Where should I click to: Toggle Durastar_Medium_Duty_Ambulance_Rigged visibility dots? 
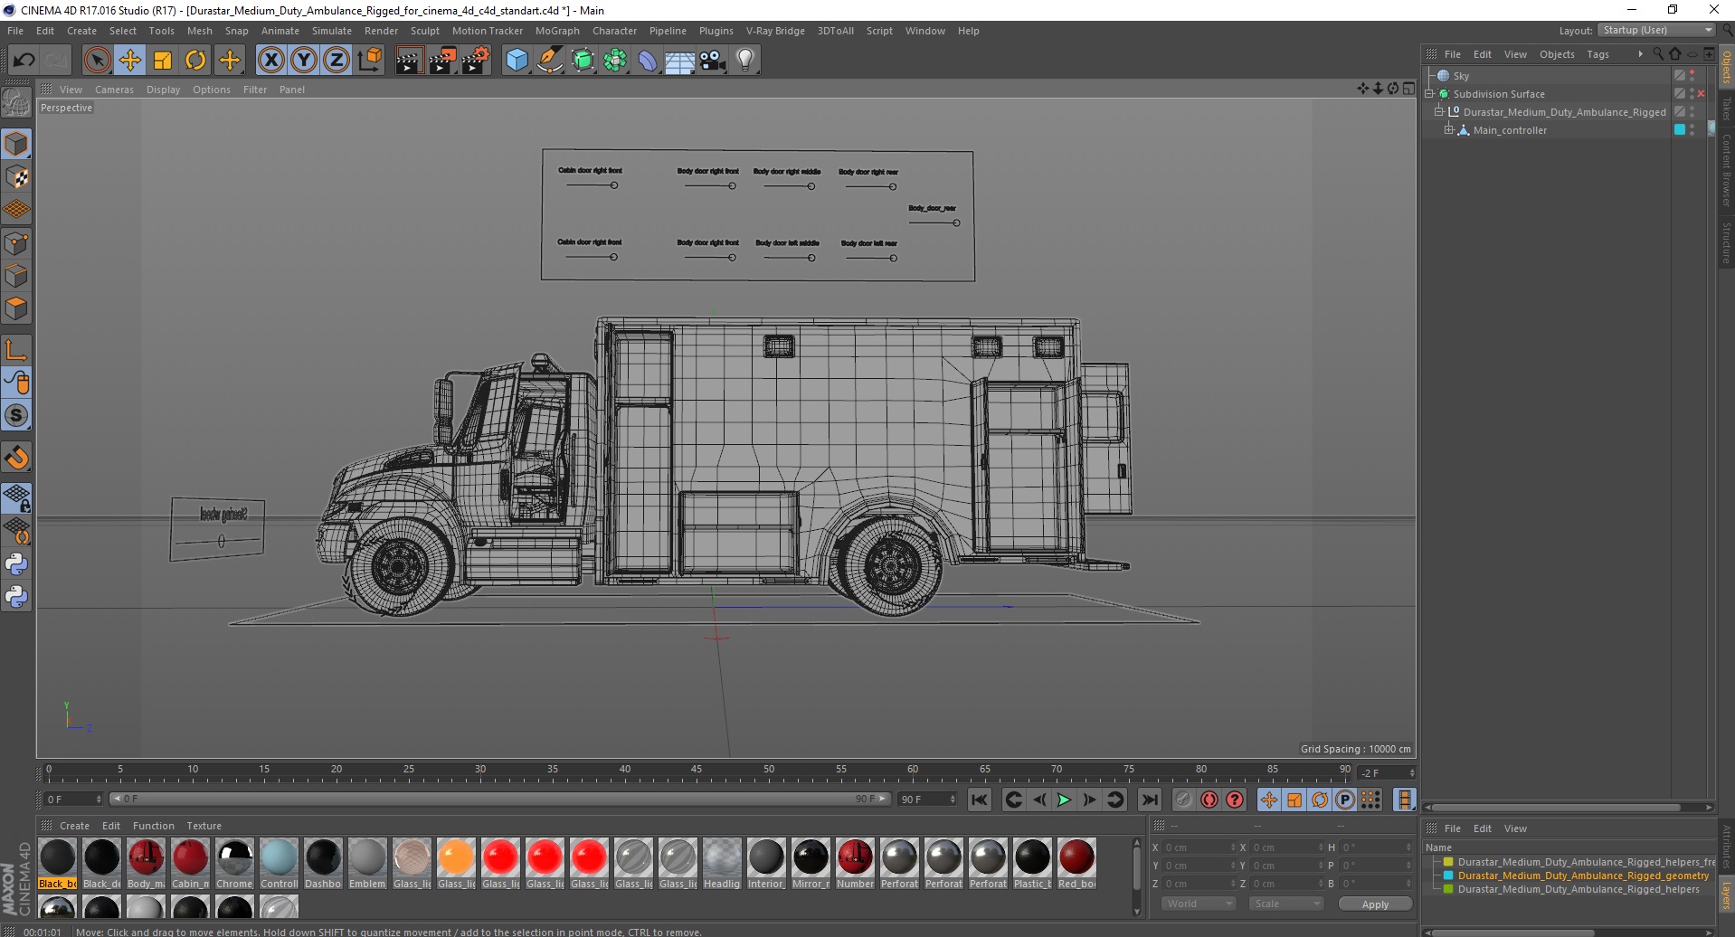[1692, 112]
